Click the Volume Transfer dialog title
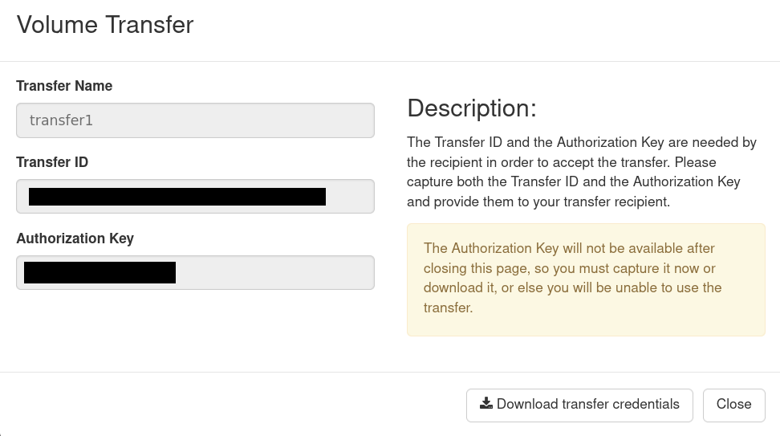Viewport: 780px width, 436px height. click(105, 25)
